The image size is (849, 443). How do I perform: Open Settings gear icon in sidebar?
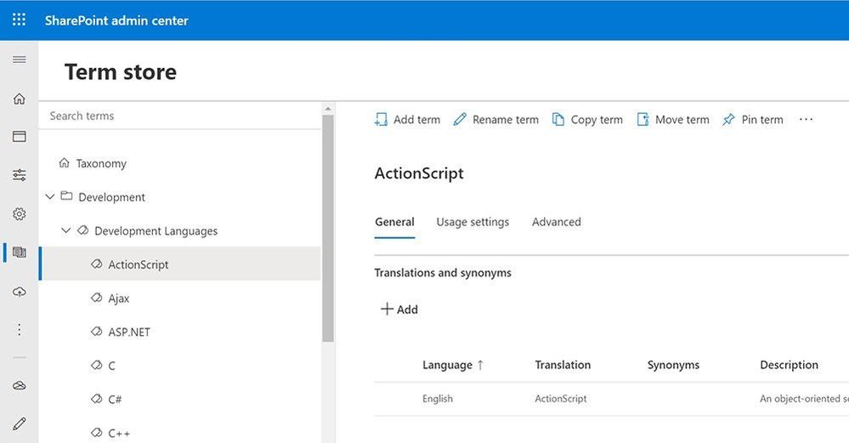click(x=19, y=214)
